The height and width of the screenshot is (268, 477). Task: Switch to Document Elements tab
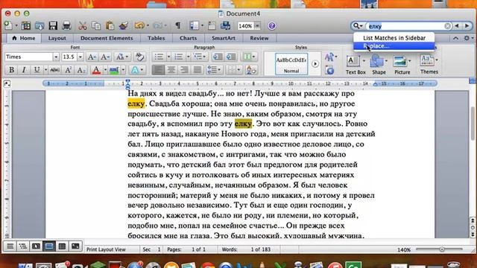pos(107,38)
